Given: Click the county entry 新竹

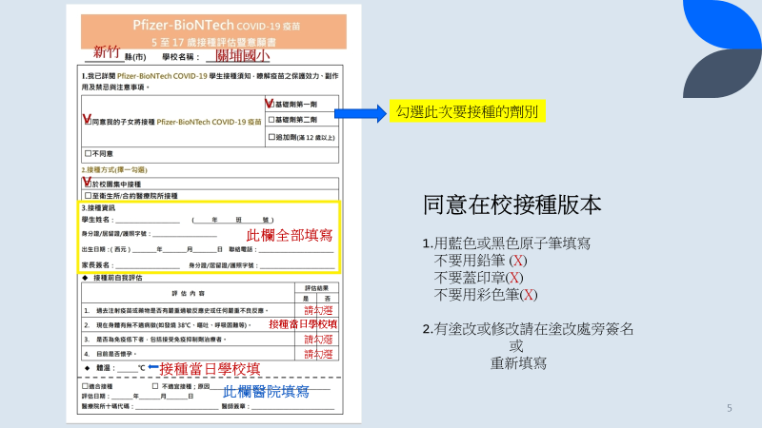Looking at the screenshot, I should pyautogui.click(x=107, y=51).
